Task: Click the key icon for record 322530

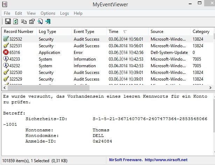Action: pos(6,72)
